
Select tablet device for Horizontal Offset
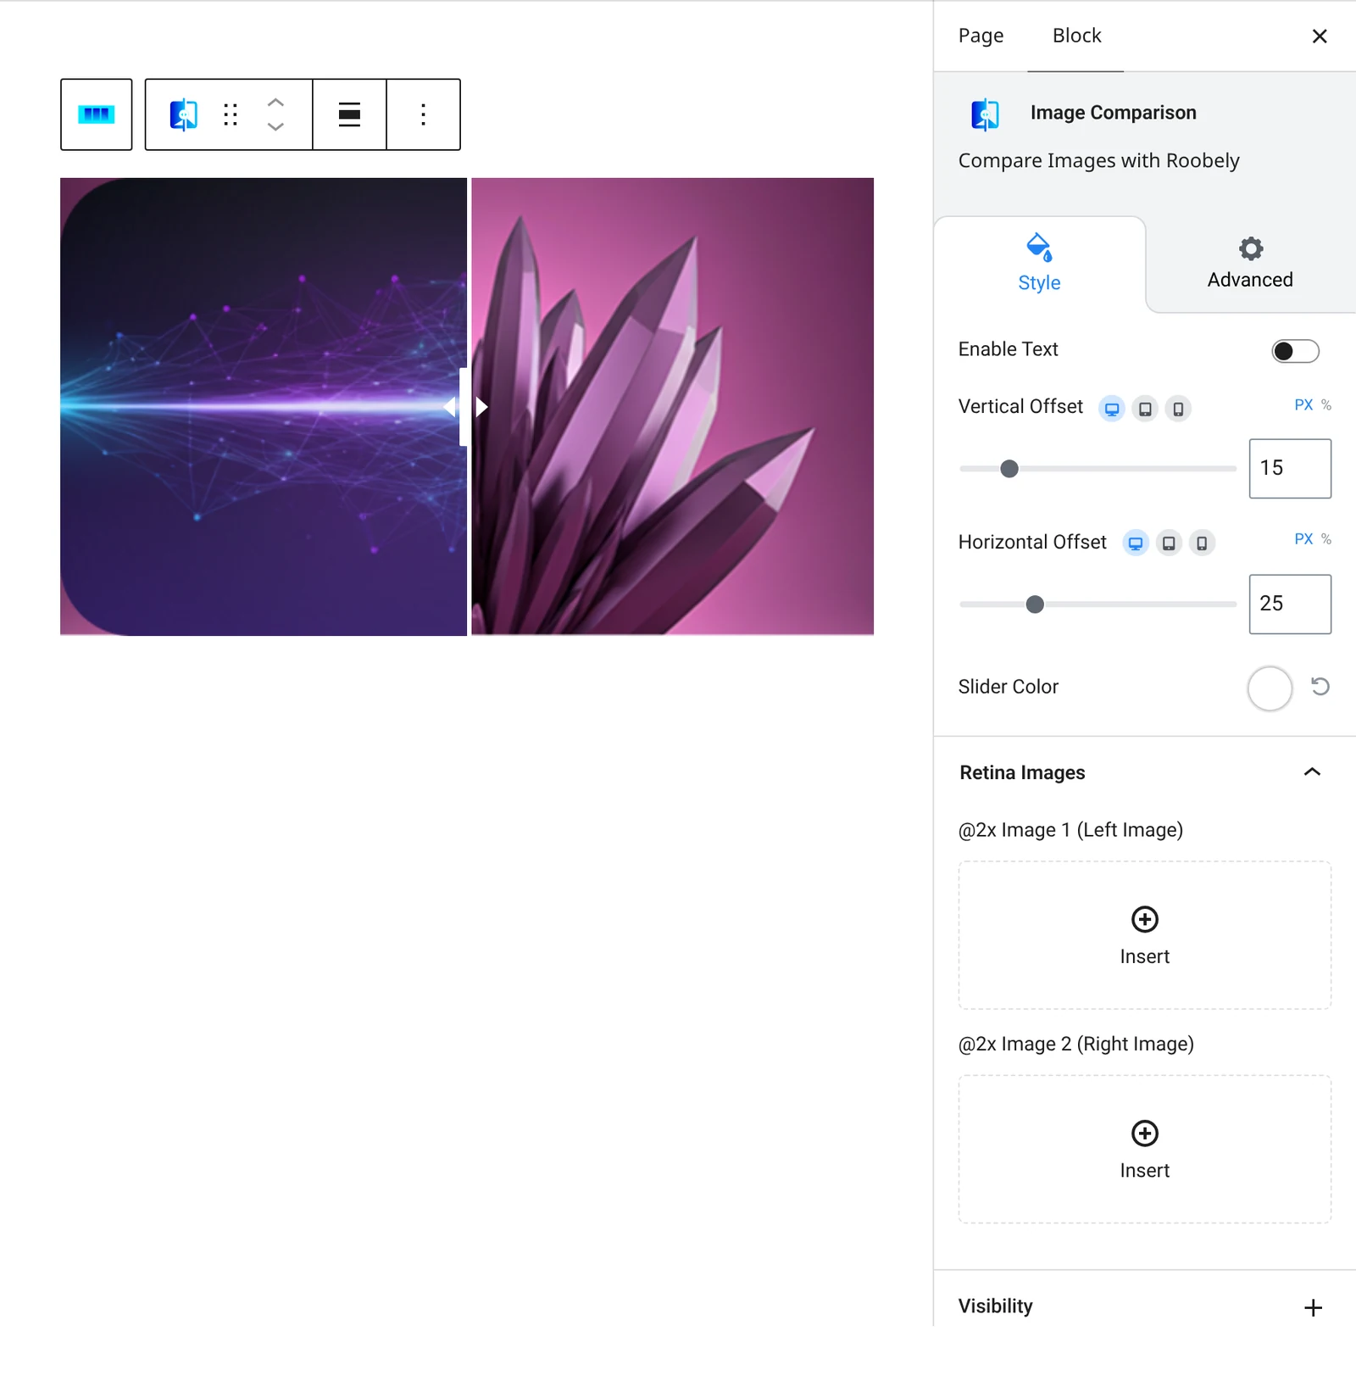[x=1169, y=543]
